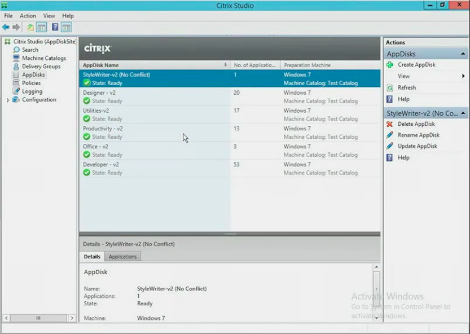This screenshot has width=470, height=334.
Task: Click the tree pane scroll right arrow
Action: click(72, 318)
